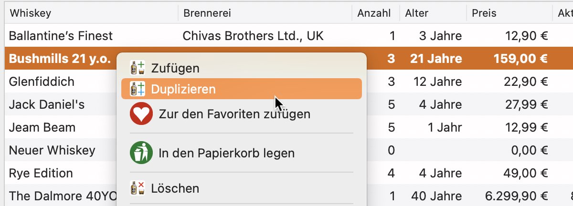Viewport: 573px width, 206px height.
Task: Select the Ballantine's Finest row
Action: 286,35
